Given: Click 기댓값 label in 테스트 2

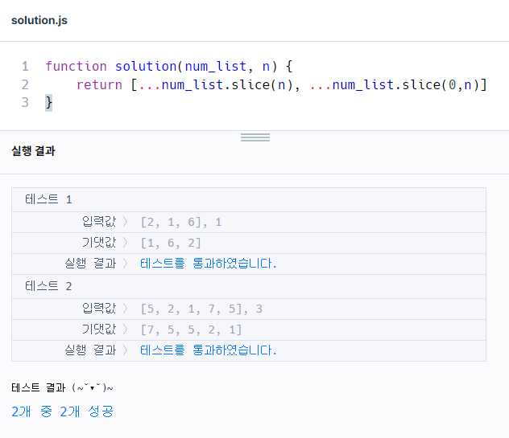Looking at the screenshot, I should (99, 330).
